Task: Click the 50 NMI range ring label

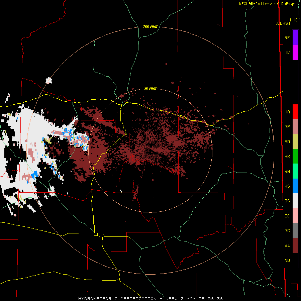Action: click(x=150, y=88)
